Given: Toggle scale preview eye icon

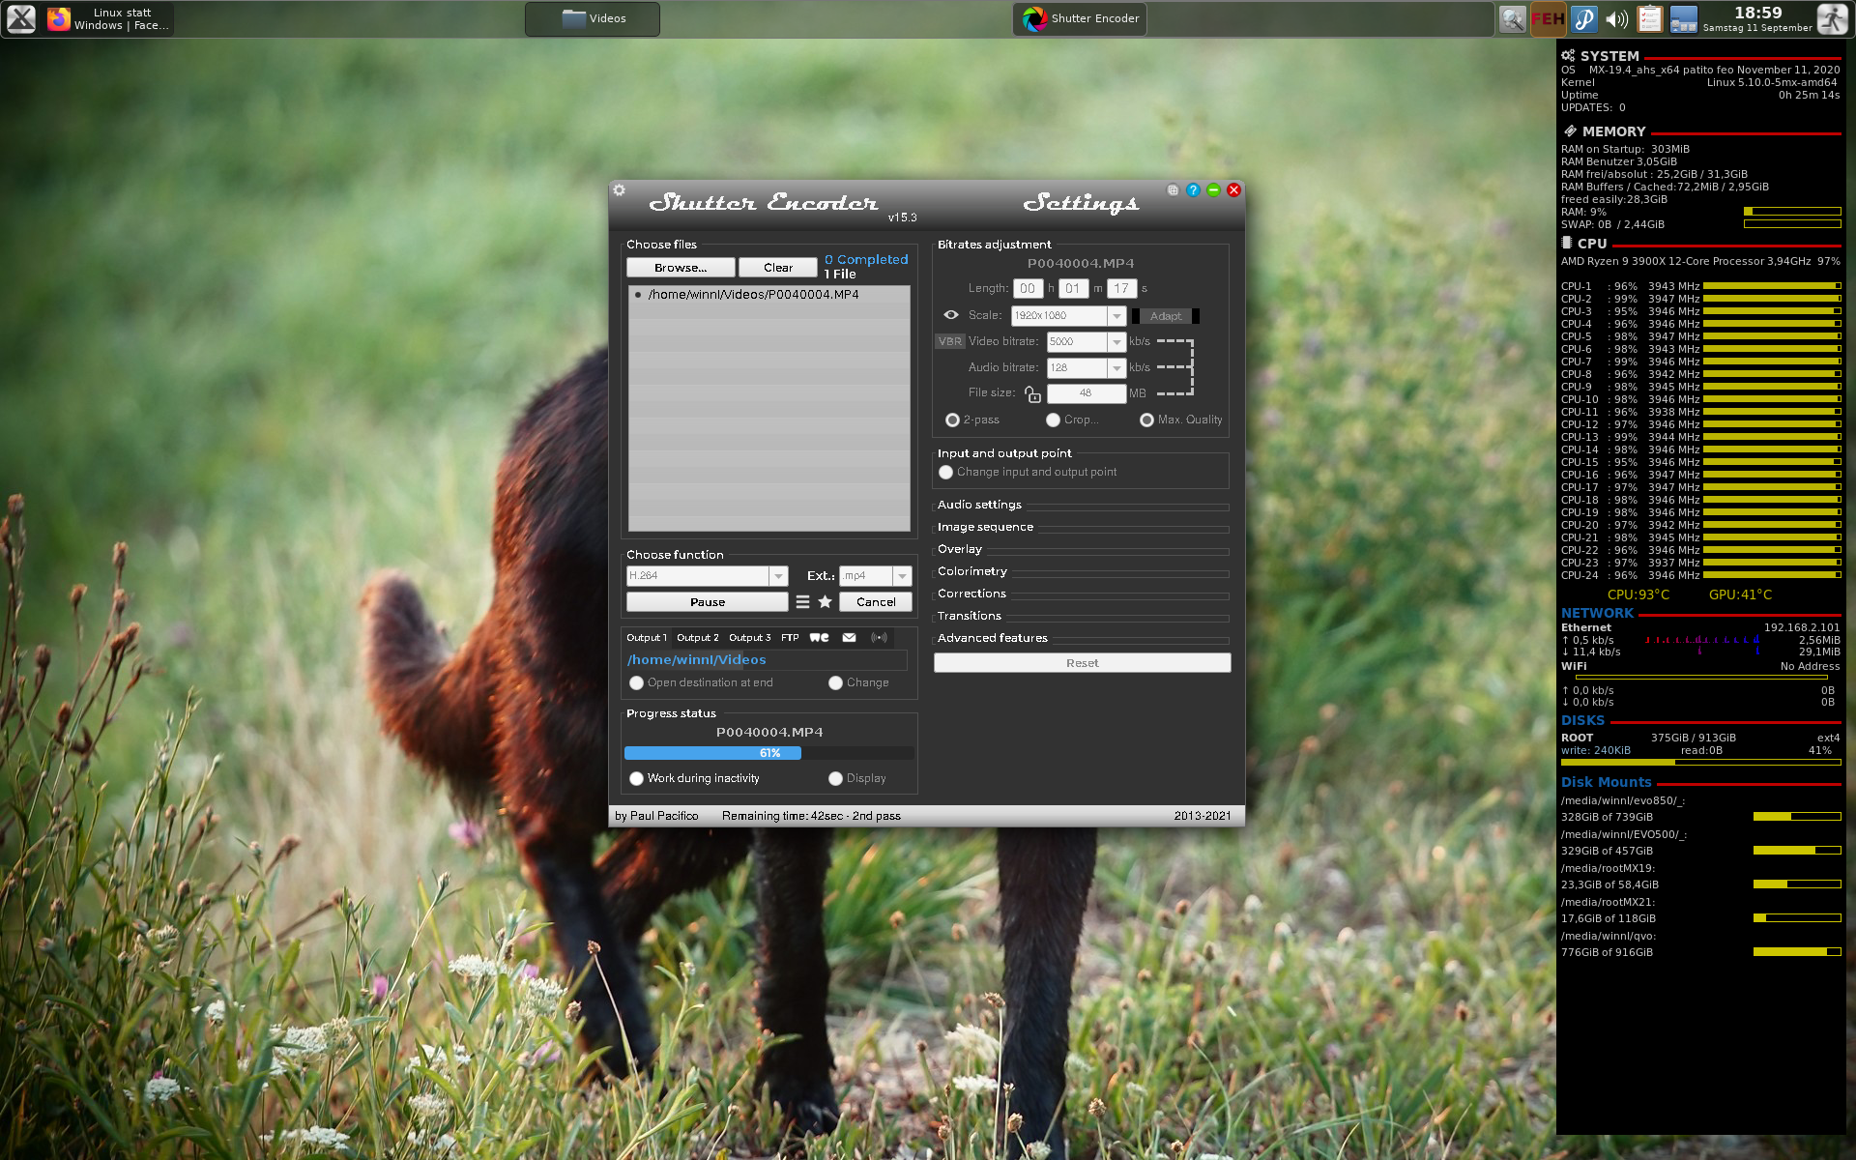Looking at the screenshot, I should point(951,315).
